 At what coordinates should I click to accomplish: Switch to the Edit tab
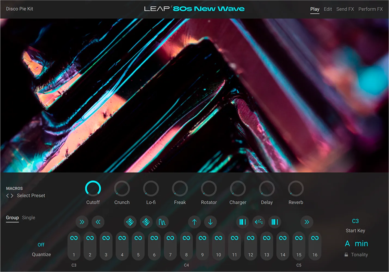tap(327, 9)
